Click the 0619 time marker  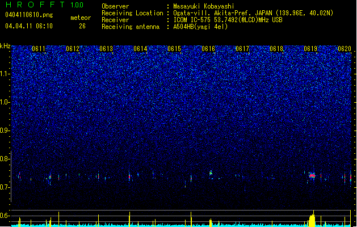coord(310,49)
